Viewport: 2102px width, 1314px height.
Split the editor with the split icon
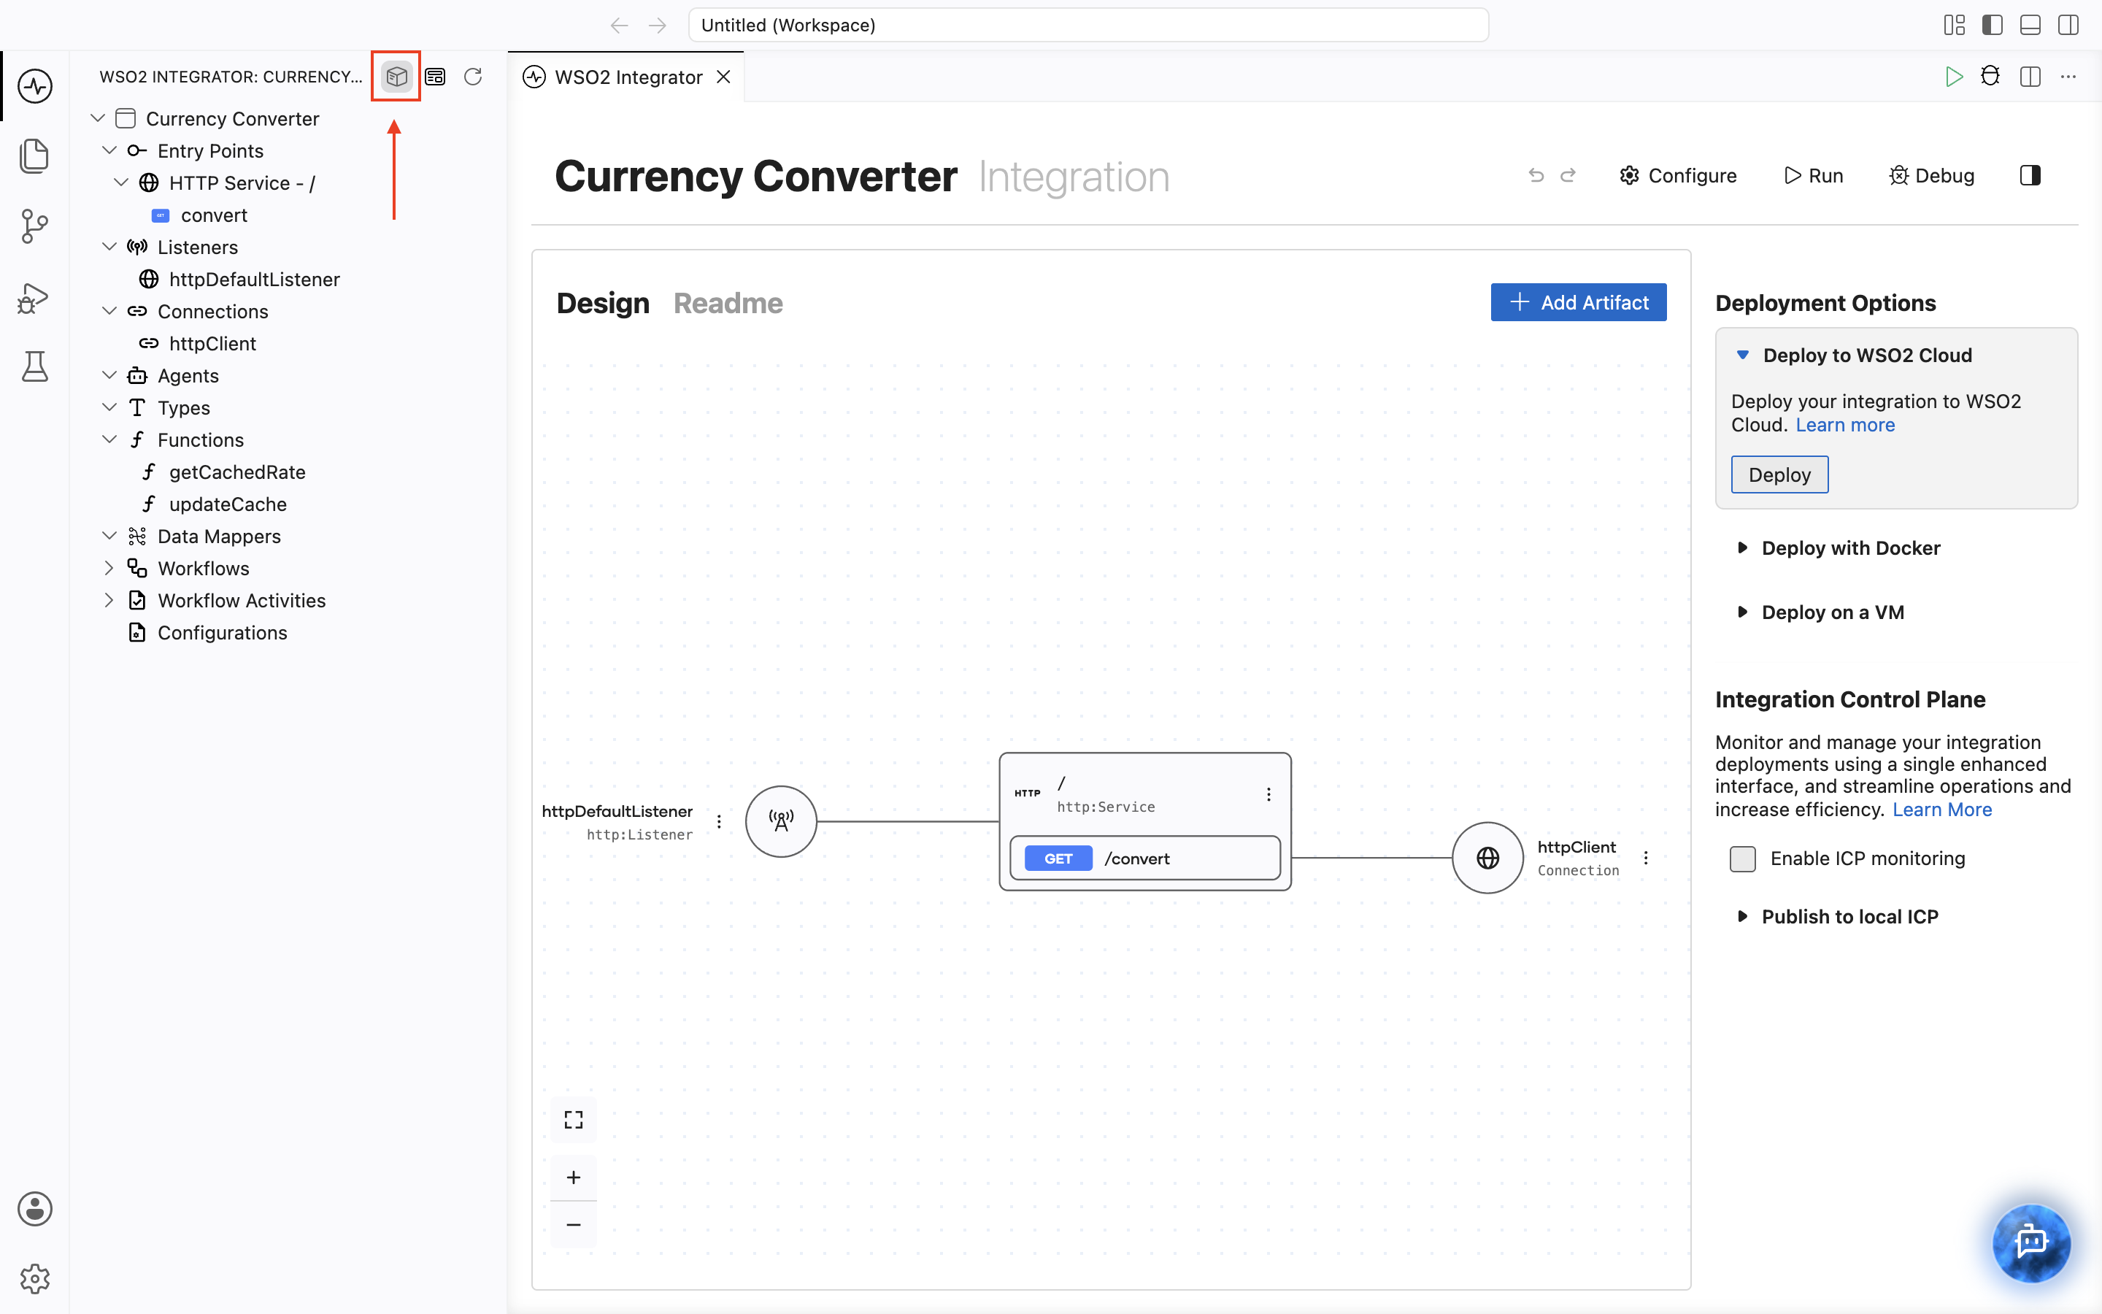[2030, 77]
